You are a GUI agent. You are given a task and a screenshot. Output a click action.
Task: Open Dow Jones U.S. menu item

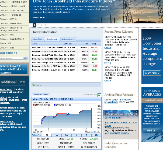7,35
